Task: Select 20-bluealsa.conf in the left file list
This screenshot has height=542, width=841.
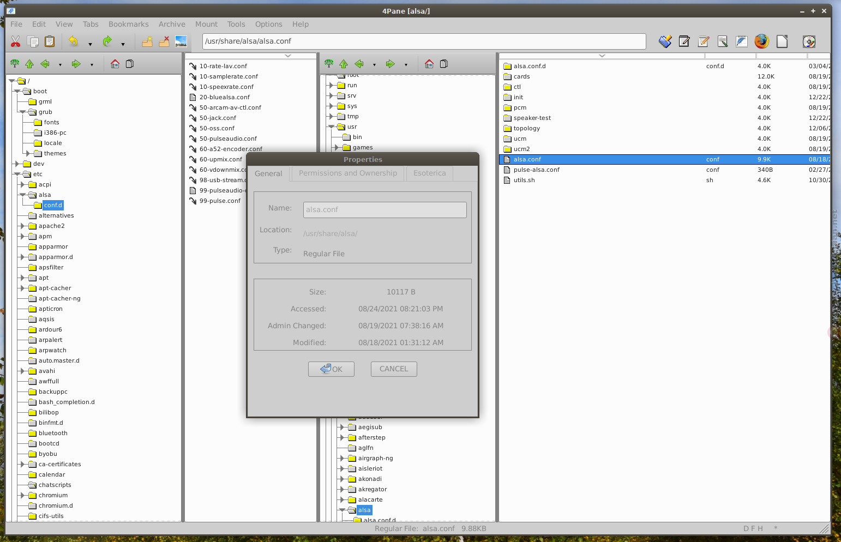Action: point(224,97)
